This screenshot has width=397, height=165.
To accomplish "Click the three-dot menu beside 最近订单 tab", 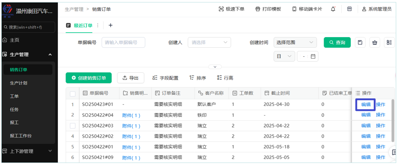I will click(98, 25).
